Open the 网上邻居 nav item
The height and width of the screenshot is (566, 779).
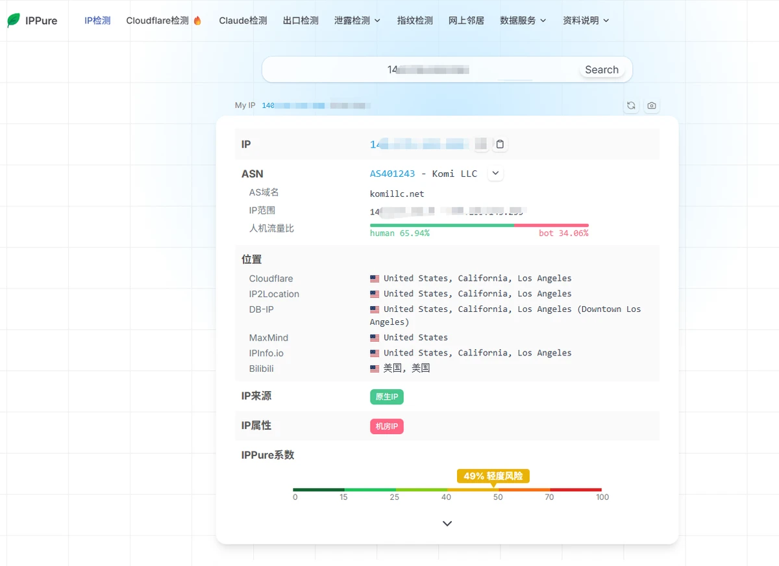(466, 21)
